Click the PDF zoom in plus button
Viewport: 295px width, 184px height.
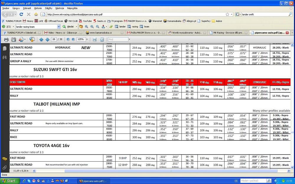click(73, 39)
